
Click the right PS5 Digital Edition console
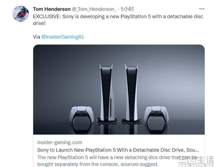pyautogui.click(x=132, y=93)
